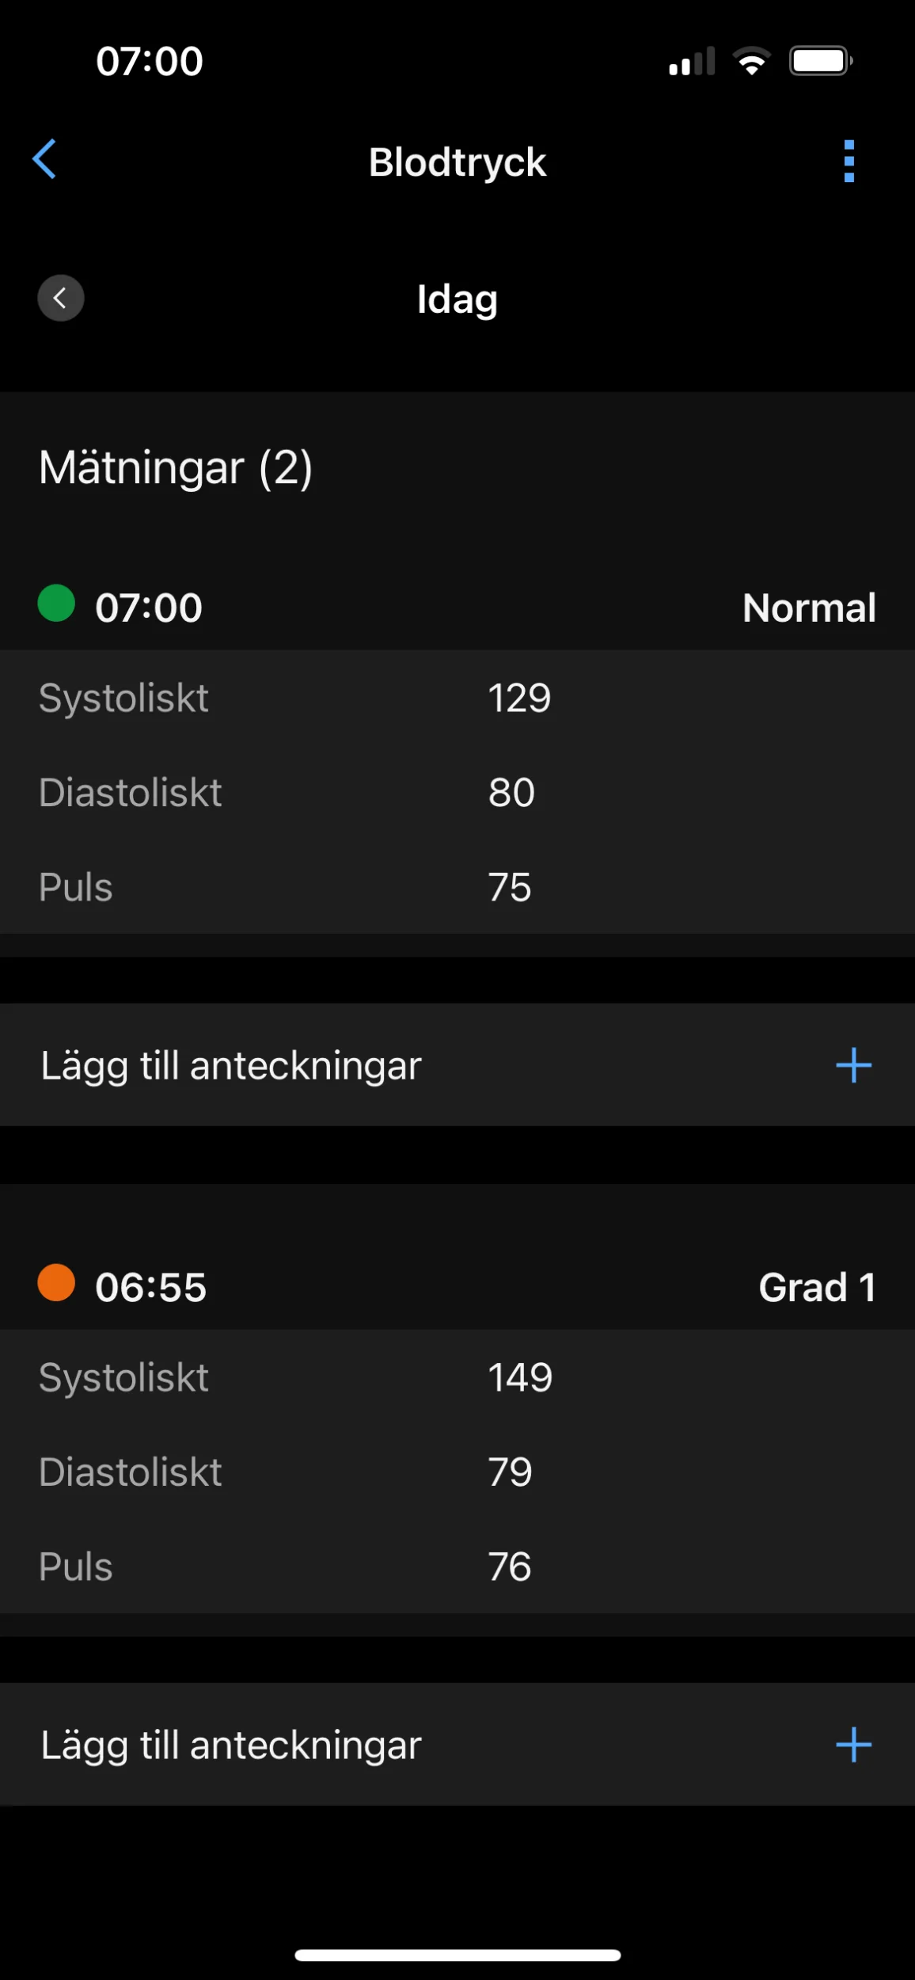Tap the orange Grad 1 status dot
Image resolution: width=915 pixels, height=1980 pixels.
(x=56, y=1283)
